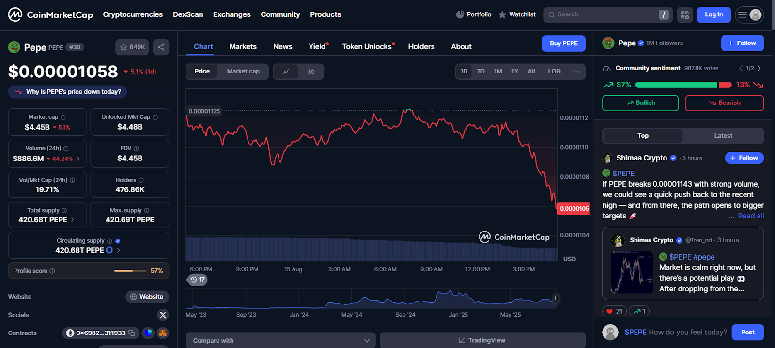The width and height of the screenshot is (775, 348).
Task: Click the community sentiment 87% progress bar
Action: coord(676,85)
